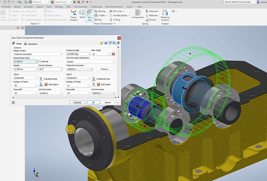Image resolution: width=267 pixels, height=181 pixels.
Task: Enable the Internal checkbox
Action: point(40,62)
